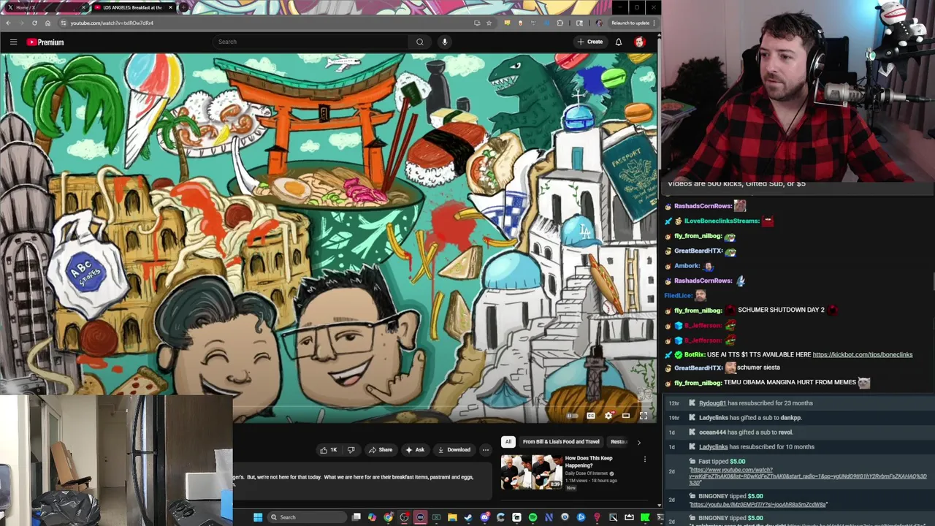Open the YouTube account avatar menu
935x526 pixels.
[x=640, y=42]
